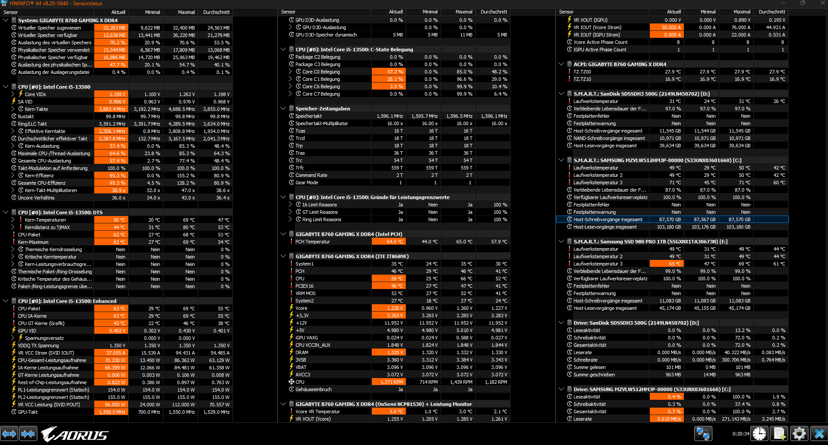Click the 0:20:34 elapsed time readout
828x445 pixels.
[x=741, y=434]
